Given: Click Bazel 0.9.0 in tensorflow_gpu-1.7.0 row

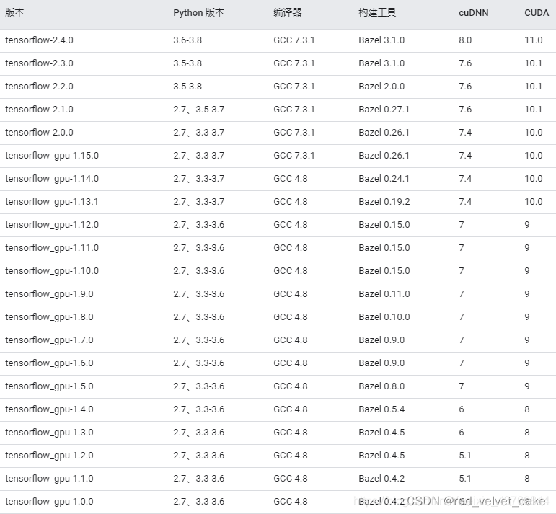Looking at the screenshot, I should click(x=381, y=340).
